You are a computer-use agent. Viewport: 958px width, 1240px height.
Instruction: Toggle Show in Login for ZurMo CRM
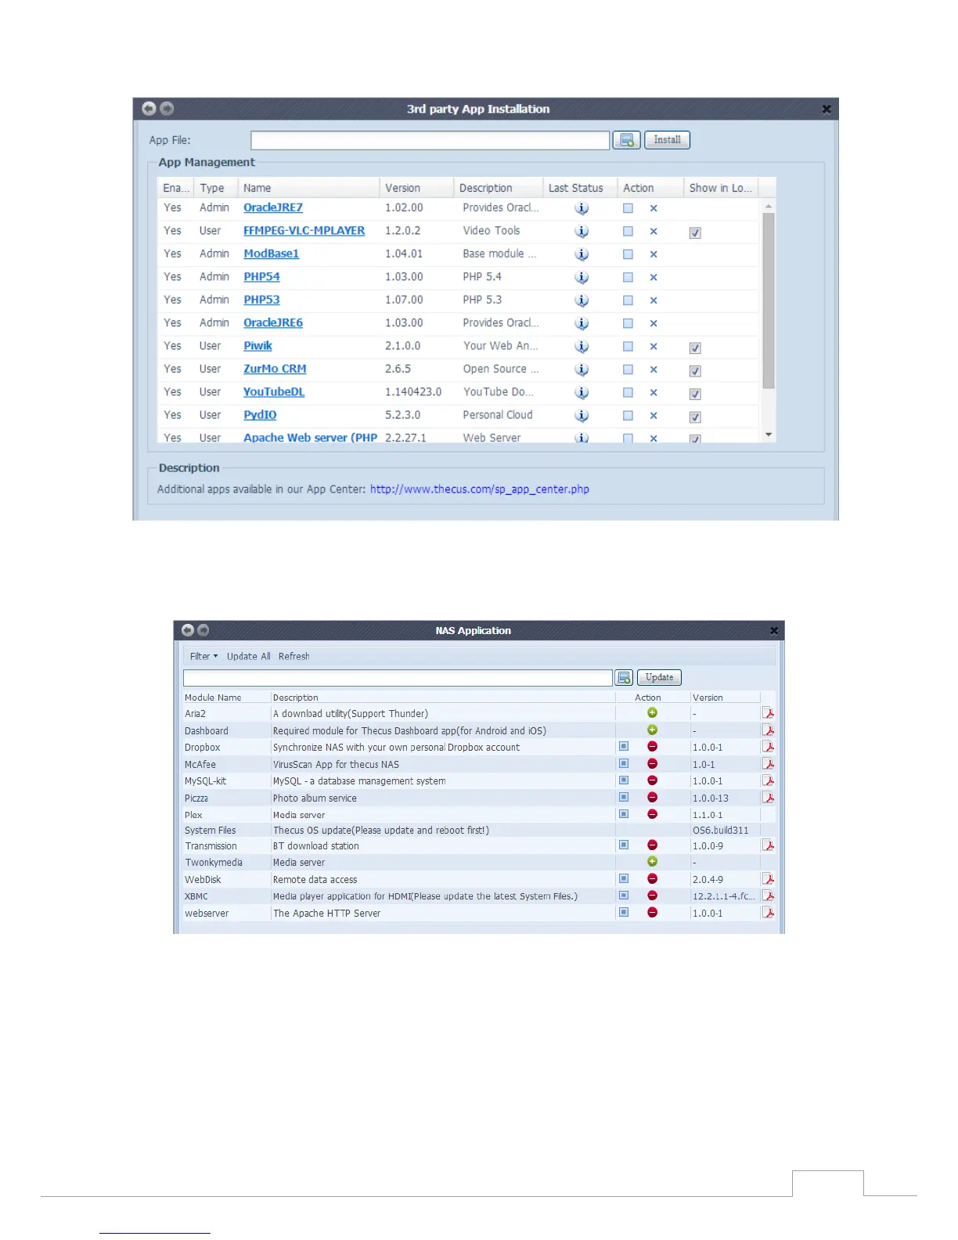point(695,371)
